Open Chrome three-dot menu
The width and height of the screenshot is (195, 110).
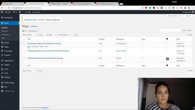point(193,8)
